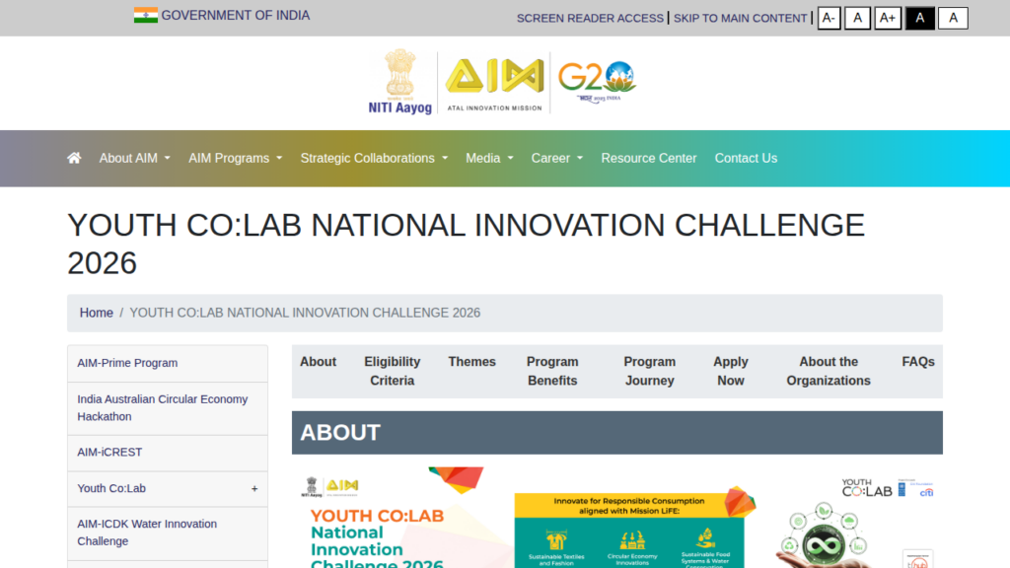The image size is (1010, 568).
Task: Expand Strategic Collaborations dropdown
Action: point(374,158)
